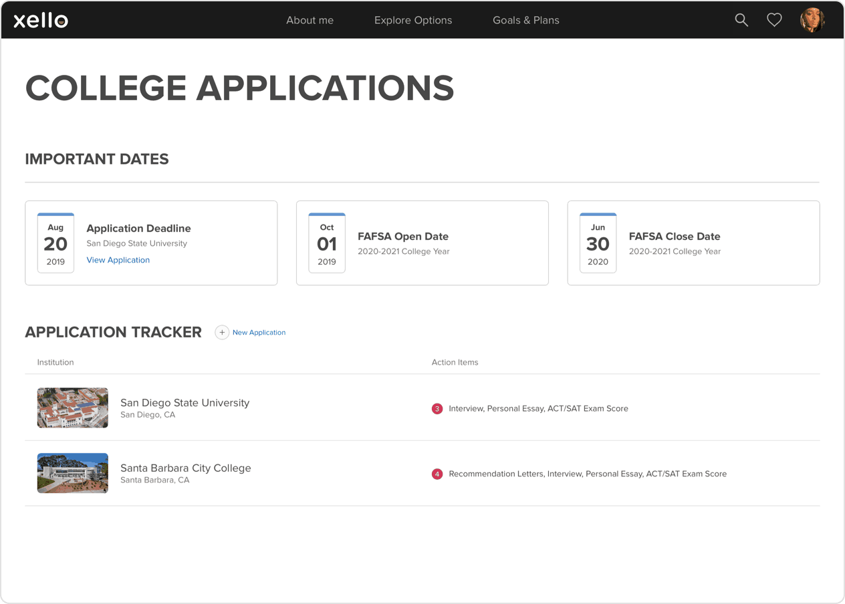Select the FAFSA Close Date card
Viewport: 845px width, 604px height.
click(693, 243)
